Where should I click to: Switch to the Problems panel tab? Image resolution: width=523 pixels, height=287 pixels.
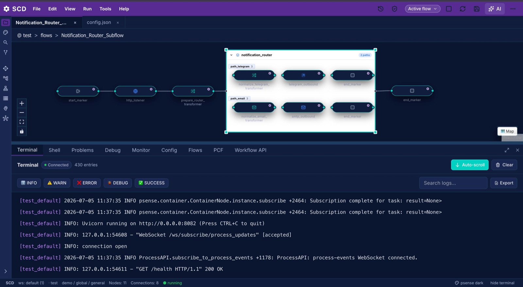click(x=82, y=150)
